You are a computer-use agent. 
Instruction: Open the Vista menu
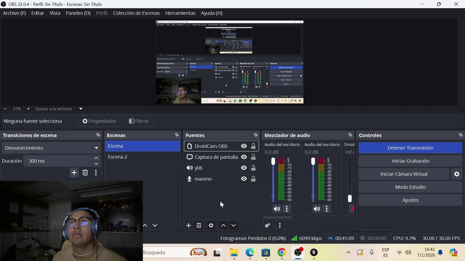click(55, 13)
